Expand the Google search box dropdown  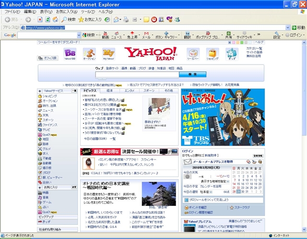coord(79,35)
